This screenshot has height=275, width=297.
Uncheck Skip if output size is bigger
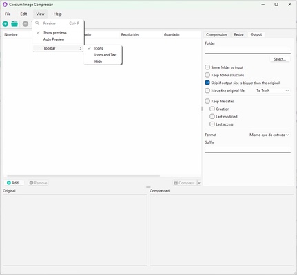207,82
